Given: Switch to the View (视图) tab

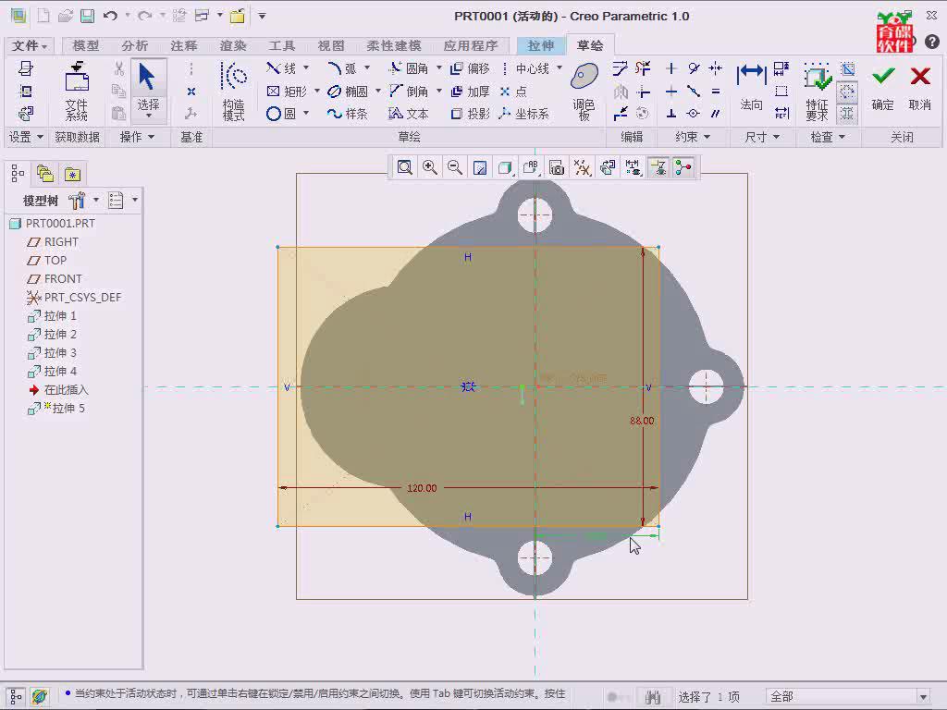Looking at the screenshot, I should tap(331, 46).
